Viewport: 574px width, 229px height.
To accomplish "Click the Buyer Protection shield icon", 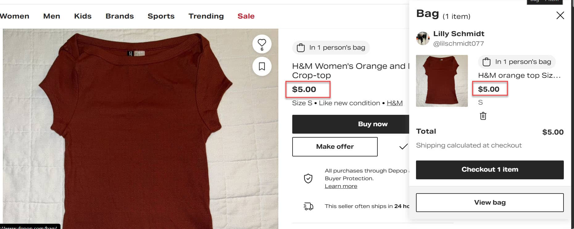I will (308, 178).
